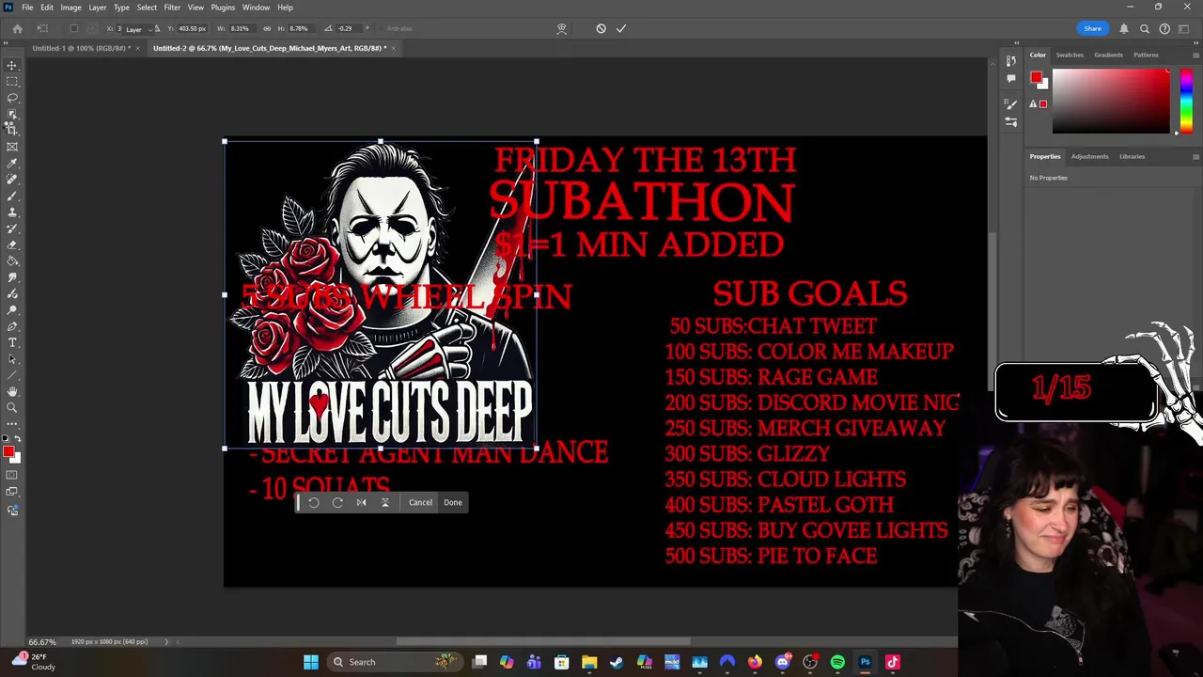Viewport: 1203px width, 677px height.
Task: Select the Spot Healing Brush tool
Action: tap(12, 179)
